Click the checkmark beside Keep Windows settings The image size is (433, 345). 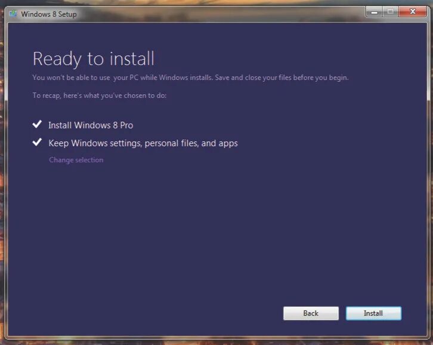37,142
